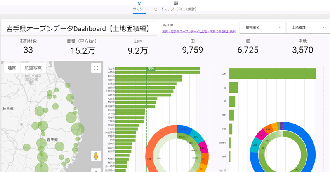This screenshot has width=330, height=172.
Task: Select the 八幡平市 bar in chart
Action: 144,92
